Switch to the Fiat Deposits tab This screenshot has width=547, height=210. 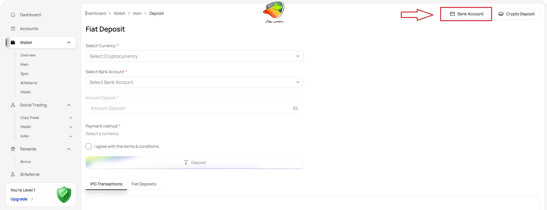[x=144, y=184]
